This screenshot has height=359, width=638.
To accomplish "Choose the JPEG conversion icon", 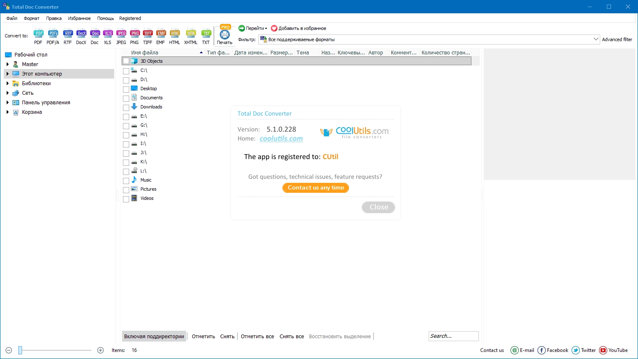I will tap(121, 37).
